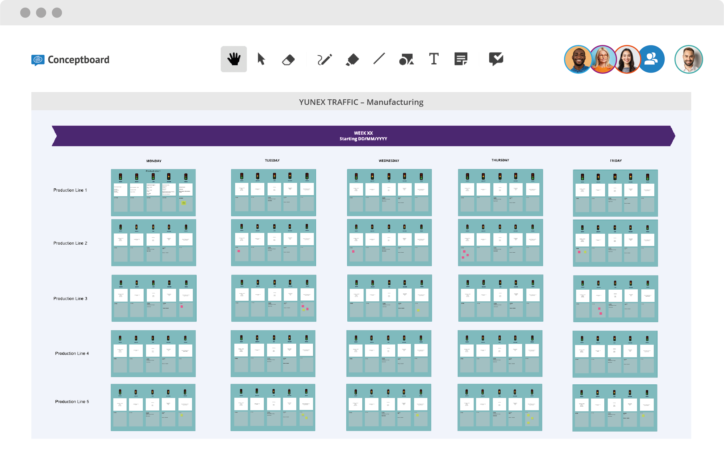Add a sticky note
Viewport: 724px width, 472px height.
click(x=461, y=59)
